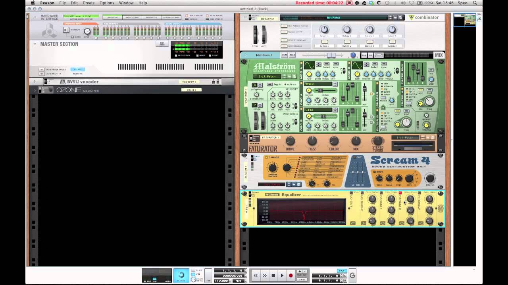Click the Scream 4 Damage Control knob
508x285 pixels.
[273, 168]
